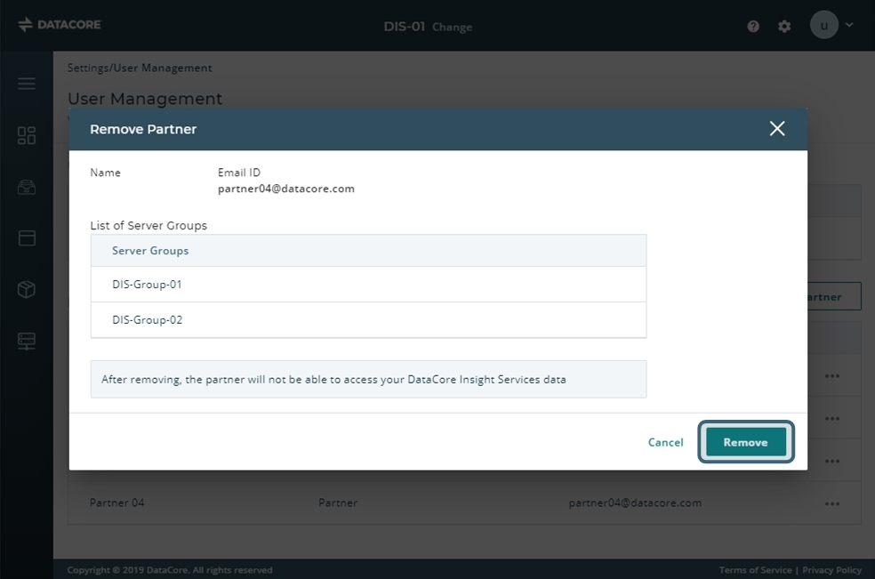875x579 pixels.
Task: Click the user avatar icon
Action: point(823,25)
